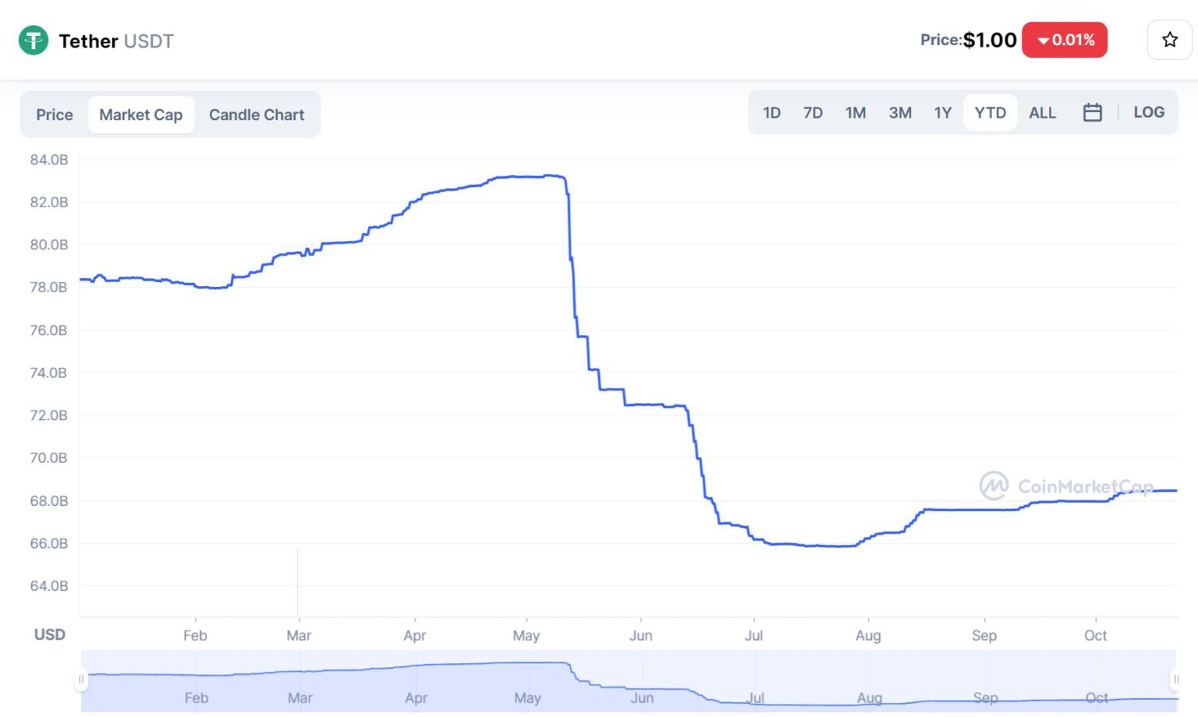Viewport: 1198px width, 717px height.
Task: Show ALL time chart data
Action: pos(1042,113)
